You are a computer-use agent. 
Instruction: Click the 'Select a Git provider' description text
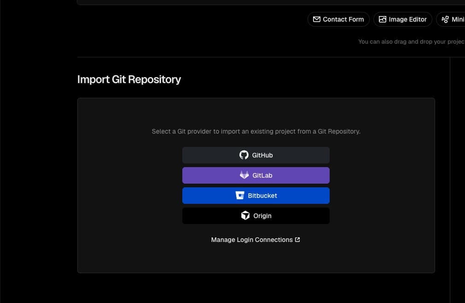pyautogui.click(x=256, y=131)
